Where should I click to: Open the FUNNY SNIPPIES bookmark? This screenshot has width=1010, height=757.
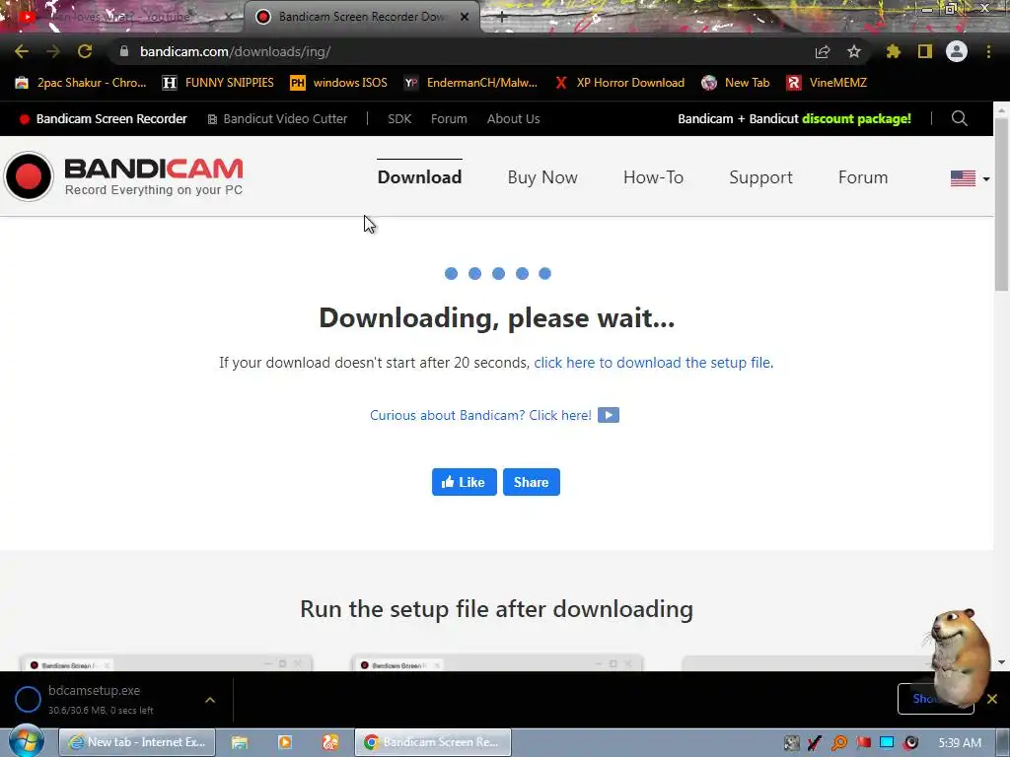coord(218,83)
